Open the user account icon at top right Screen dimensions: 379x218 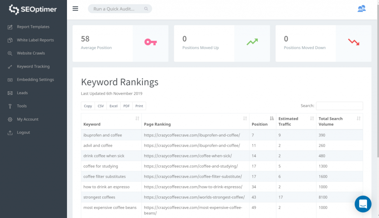(x=361, y=9)
